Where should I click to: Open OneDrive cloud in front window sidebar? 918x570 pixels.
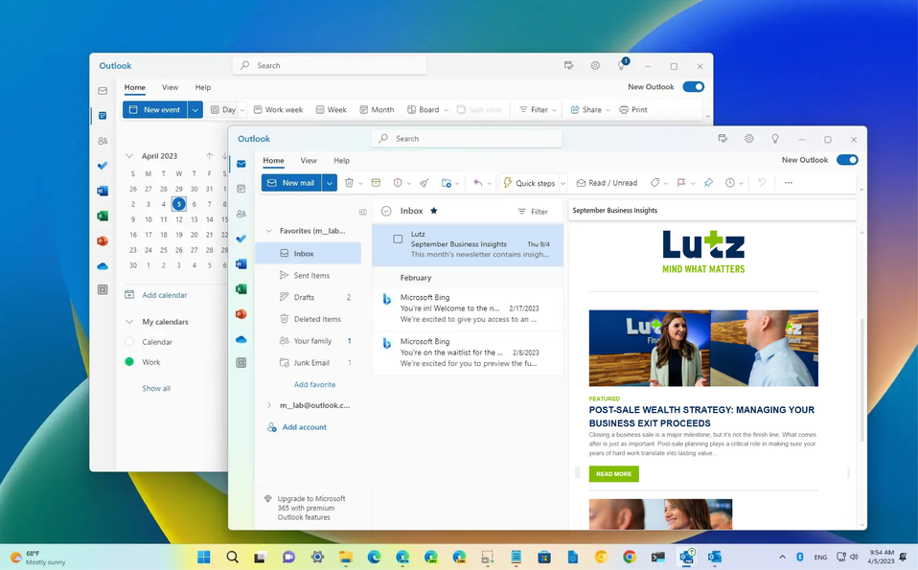tap(241, 339)
